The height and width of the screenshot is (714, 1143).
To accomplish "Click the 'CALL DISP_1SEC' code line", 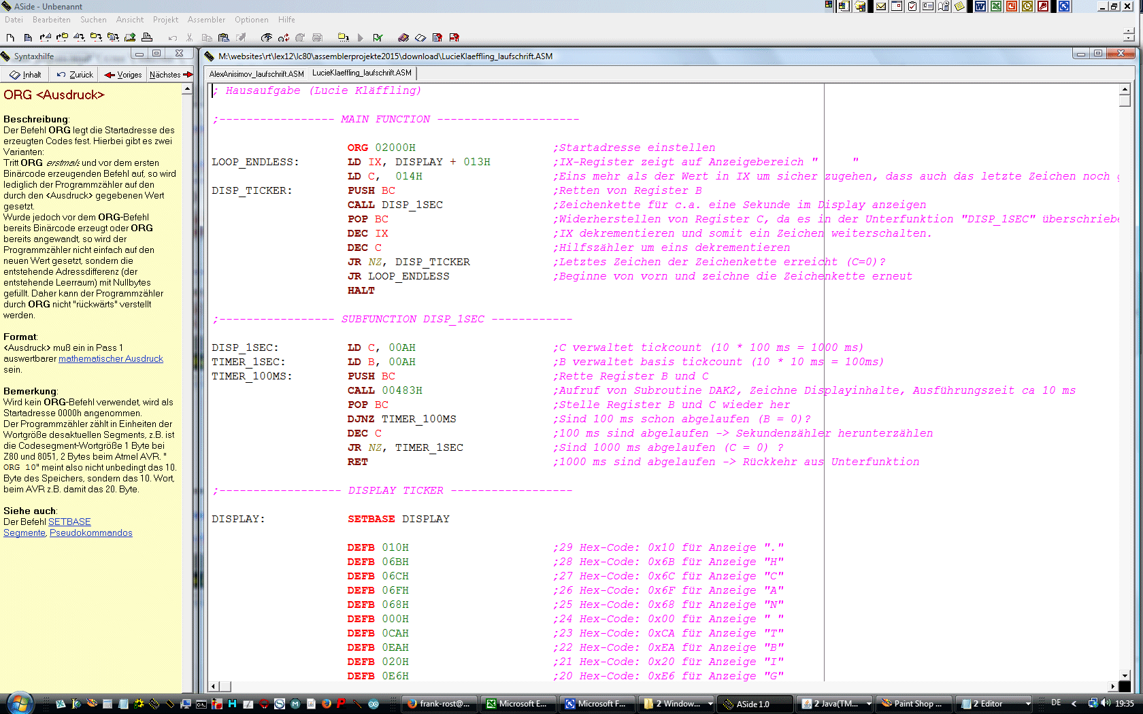I will tap(395, 205).
